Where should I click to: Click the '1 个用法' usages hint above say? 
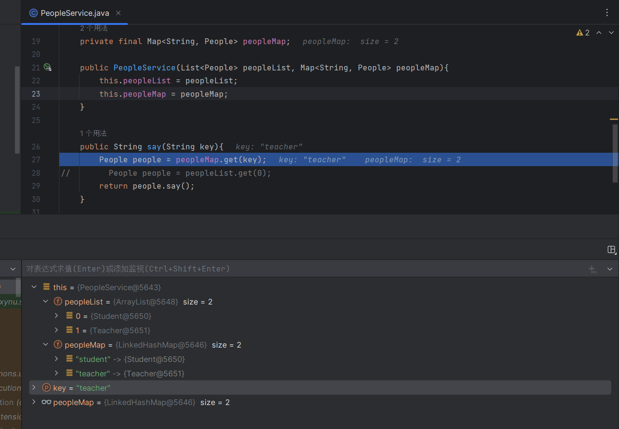[x=93, y=133]
